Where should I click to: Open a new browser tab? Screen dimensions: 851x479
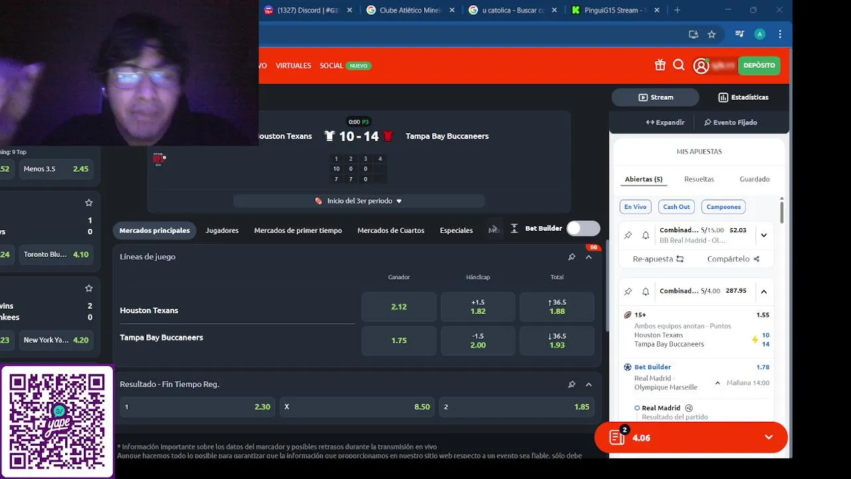[x=677, y=10]
